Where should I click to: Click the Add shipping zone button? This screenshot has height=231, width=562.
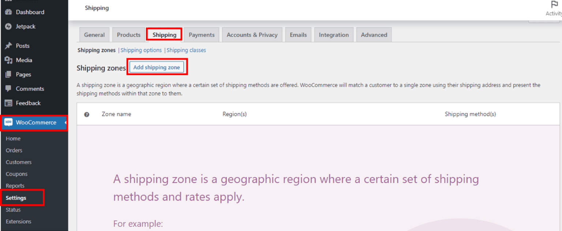click(157, 67)
